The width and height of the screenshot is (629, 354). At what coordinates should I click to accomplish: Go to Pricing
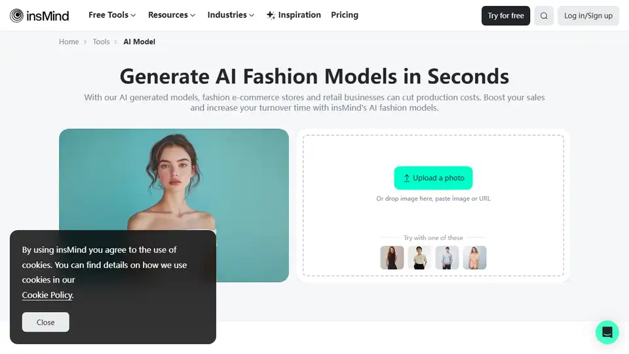(x=345, y=15)
